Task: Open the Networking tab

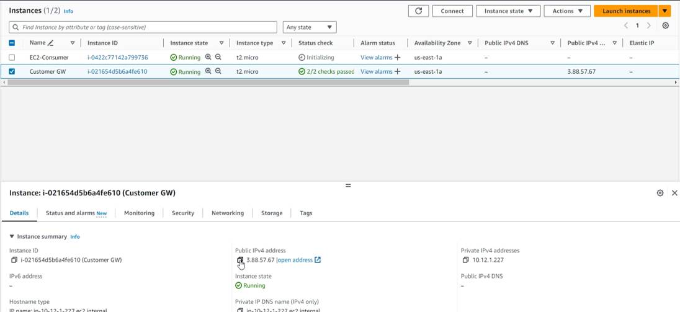Action: (228, 213)
